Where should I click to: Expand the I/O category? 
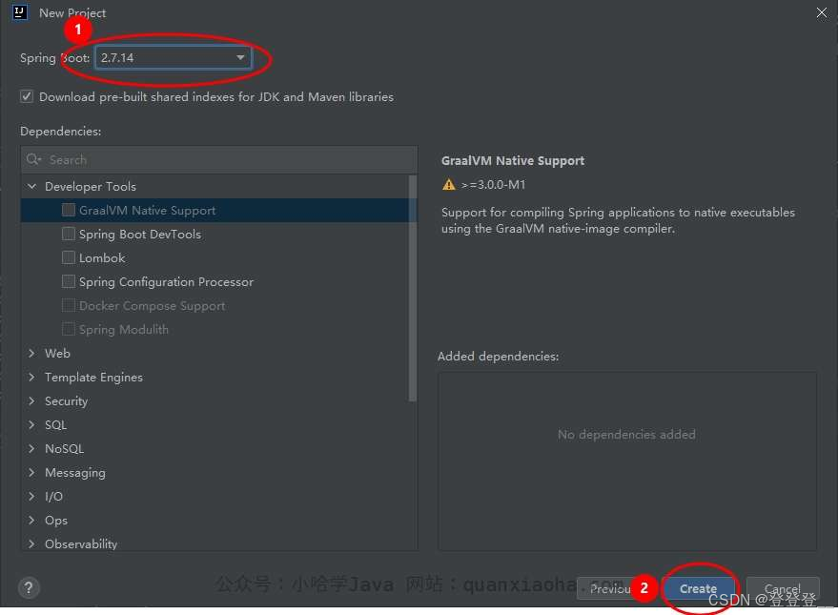coord(32,496)
